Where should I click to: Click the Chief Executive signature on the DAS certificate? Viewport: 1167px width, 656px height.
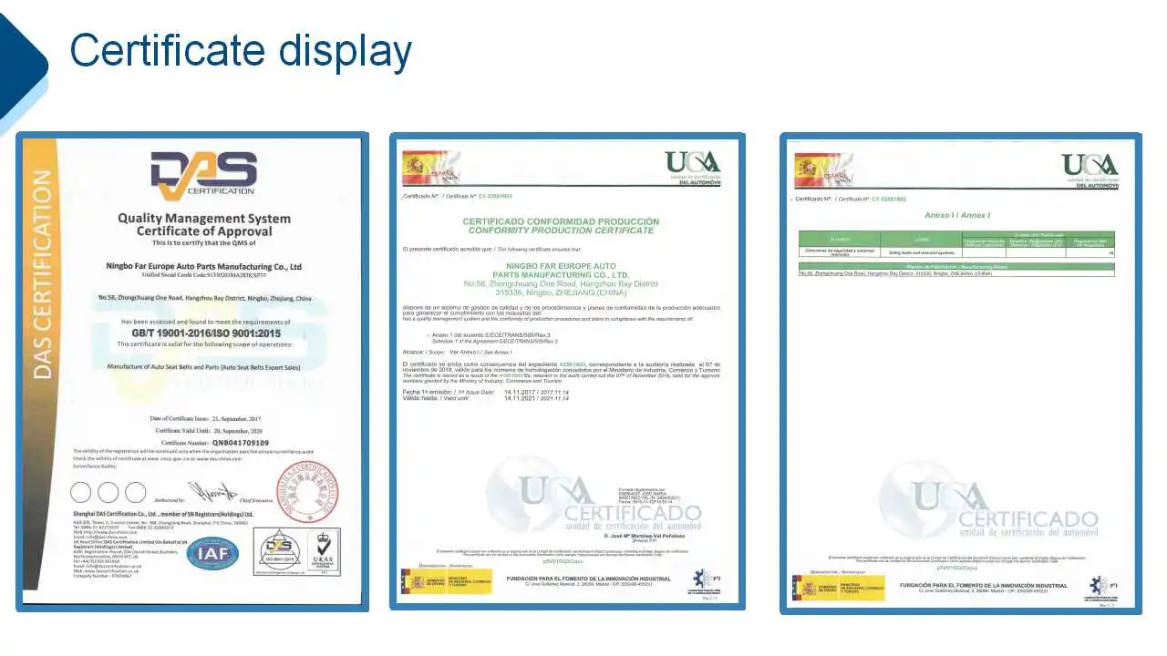point(214,494)
